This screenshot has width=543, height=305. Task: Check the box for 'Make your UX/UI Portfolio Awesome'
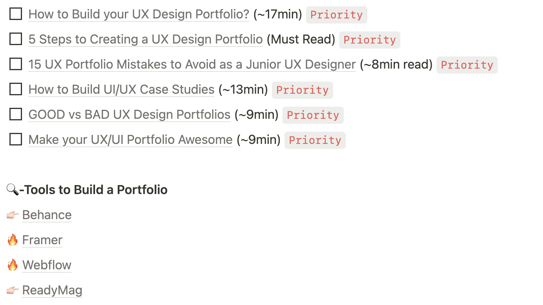15,139
